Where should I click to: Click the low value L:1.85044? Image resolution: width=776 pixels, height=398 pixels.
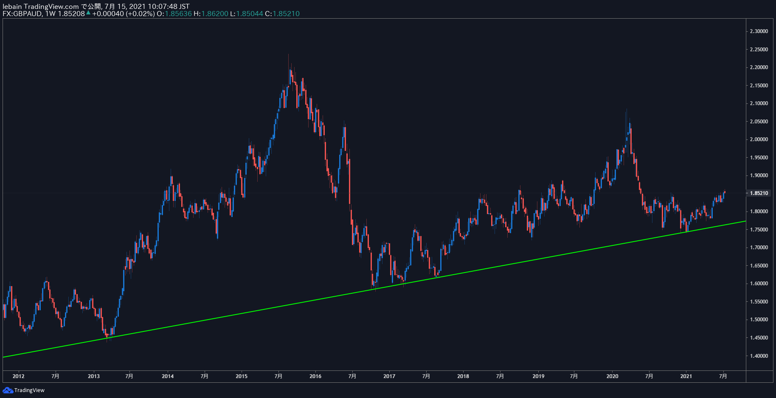point(247,14)
